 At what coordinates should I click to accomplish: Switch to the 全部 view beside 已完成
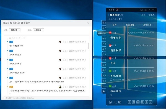click(143, 15)
